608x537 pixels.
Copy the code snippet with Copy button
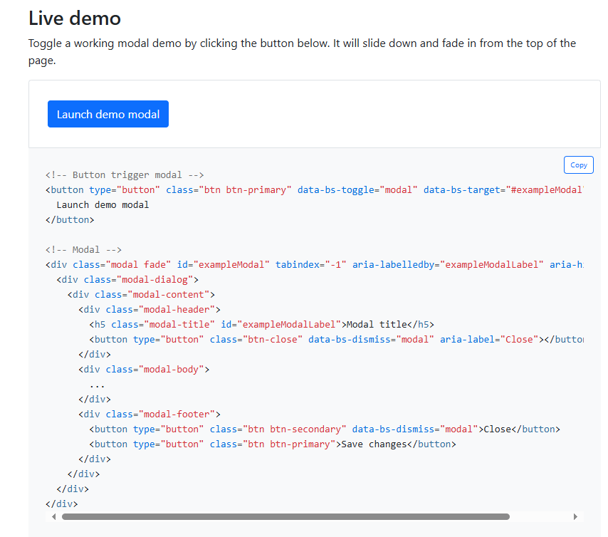click(x=578, y=165)
